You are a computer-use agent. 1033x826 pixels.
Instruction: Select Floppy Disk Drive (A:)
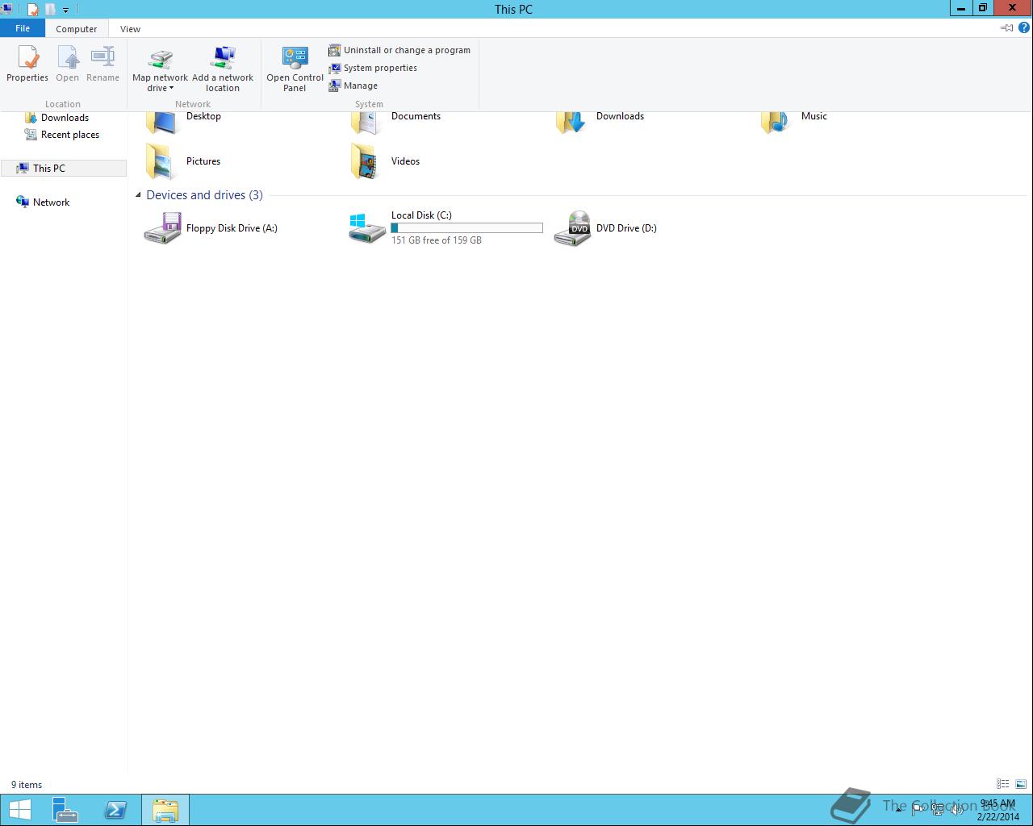pos(211,228)
